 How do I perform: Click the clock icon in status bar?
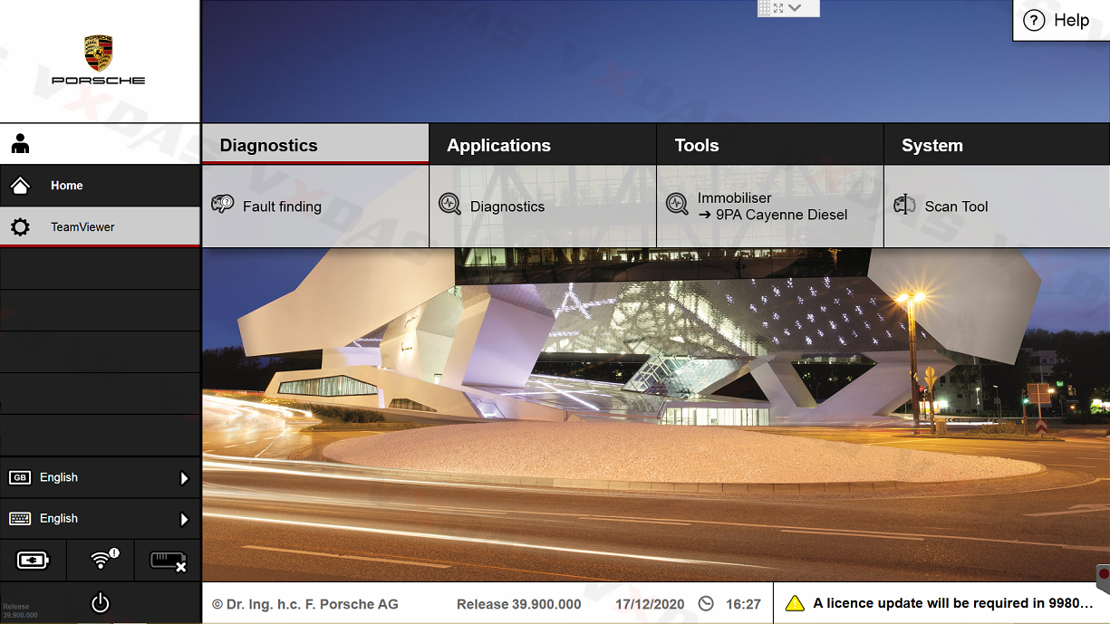706,604
